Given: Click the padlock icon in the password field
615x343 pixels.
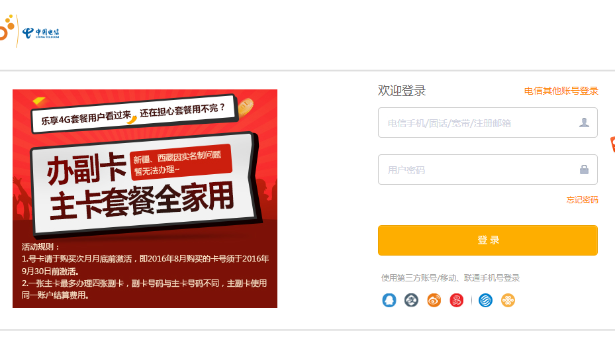Looking at the screenshot, I should [584, 170].
